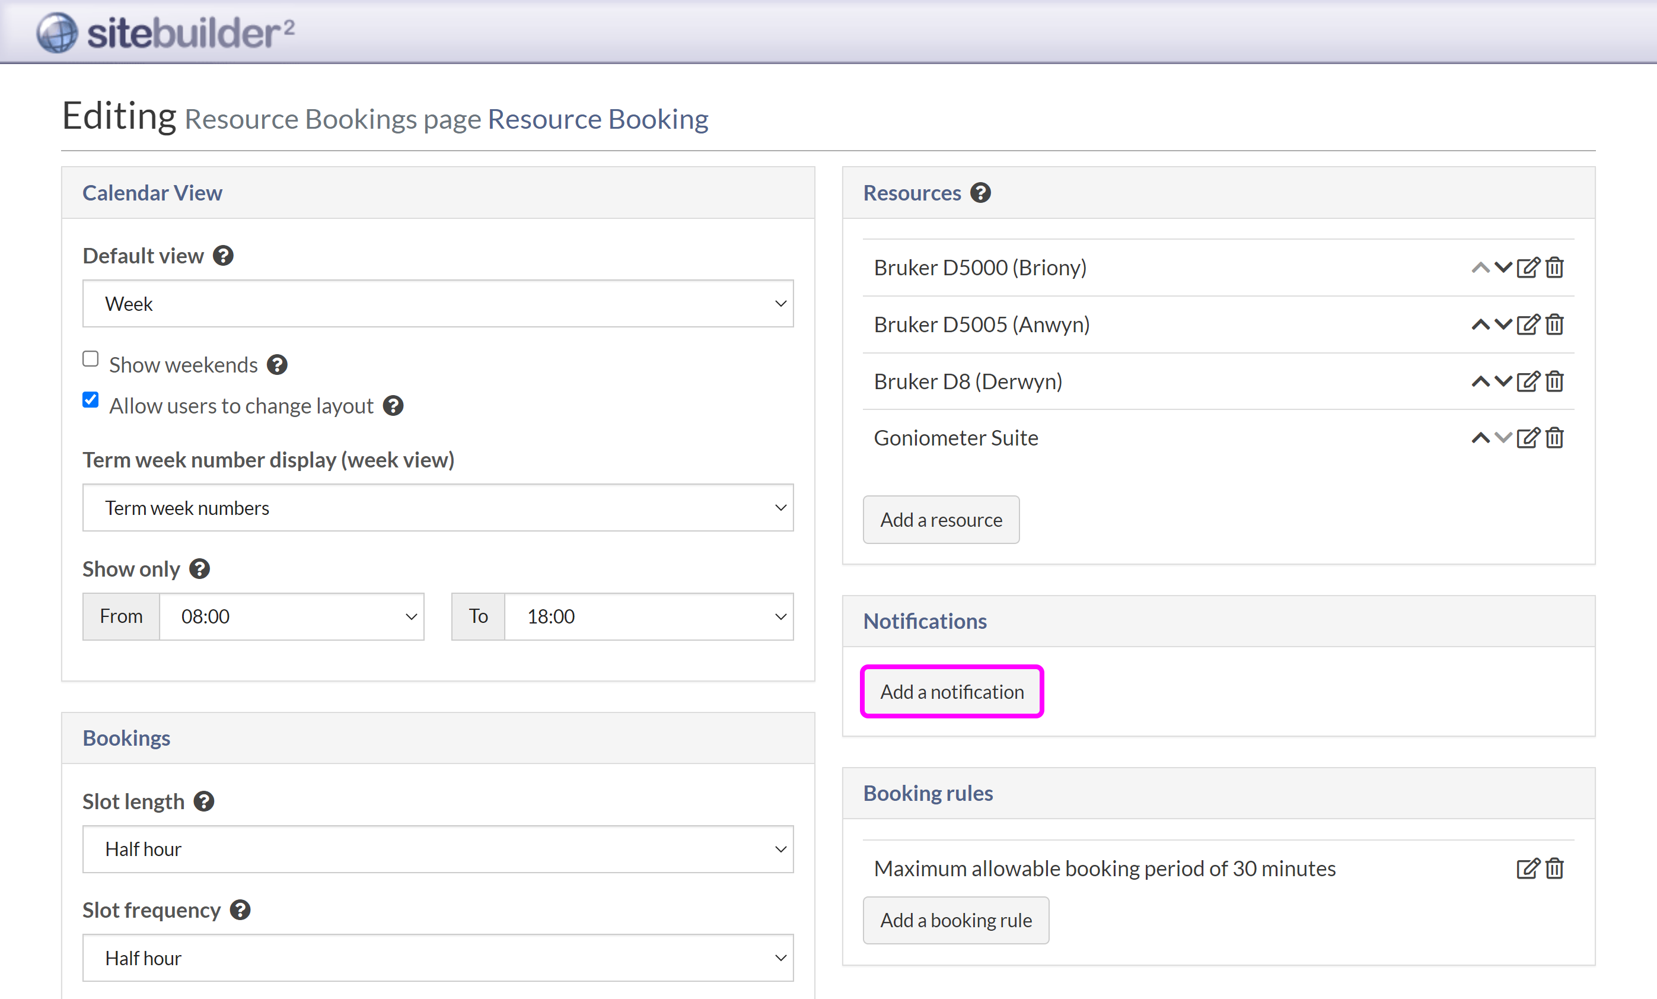Image resolution: width=1657 pixels, height=999 pixels.
Task: Delete the Goniometer Suite resource
Action: point(1554,438)
